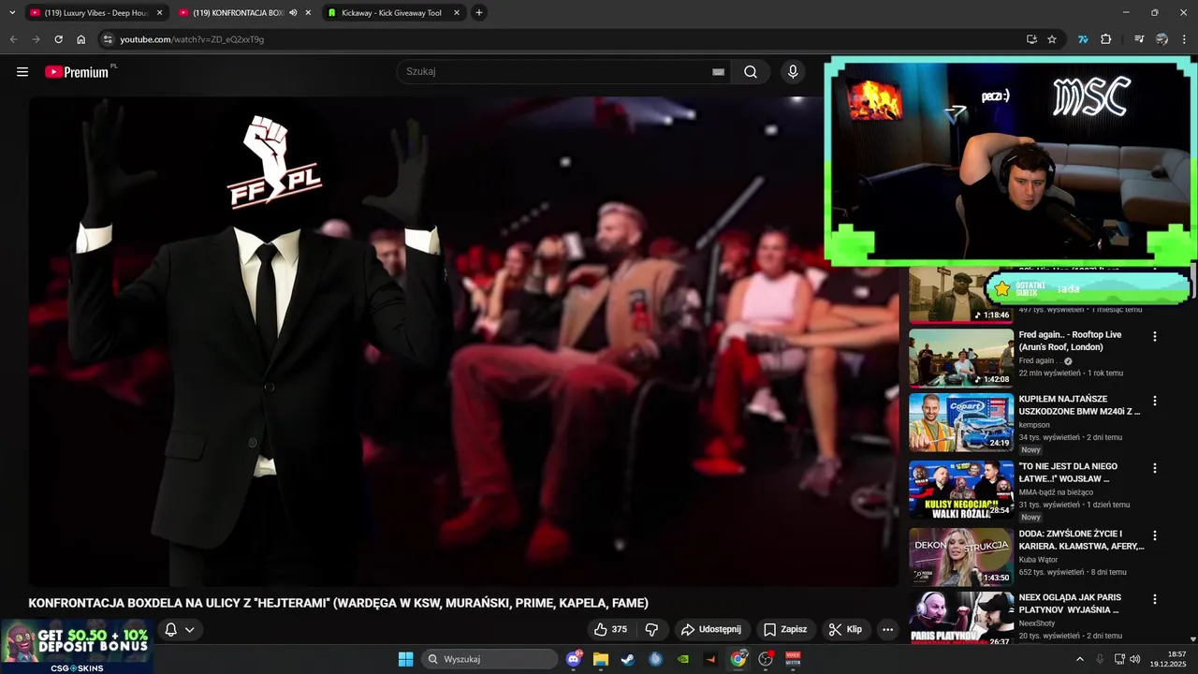Open the Fred again Rooftop Live title link
This screenshot has width=1198, height=674.
tap(1070, 341)
